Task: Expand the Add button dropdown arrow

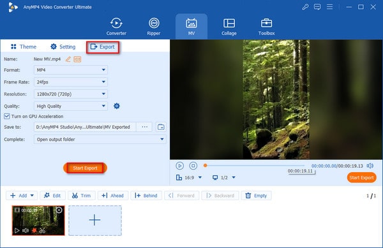Action: click(x=33, y=196)
